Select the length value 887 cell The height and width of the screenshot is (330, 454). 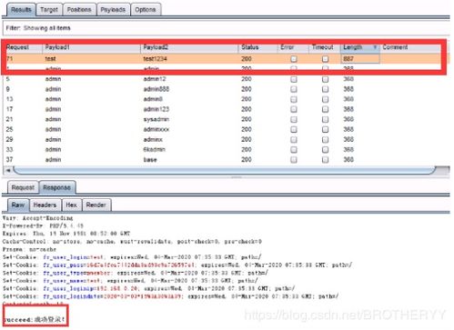pos(360,59)
